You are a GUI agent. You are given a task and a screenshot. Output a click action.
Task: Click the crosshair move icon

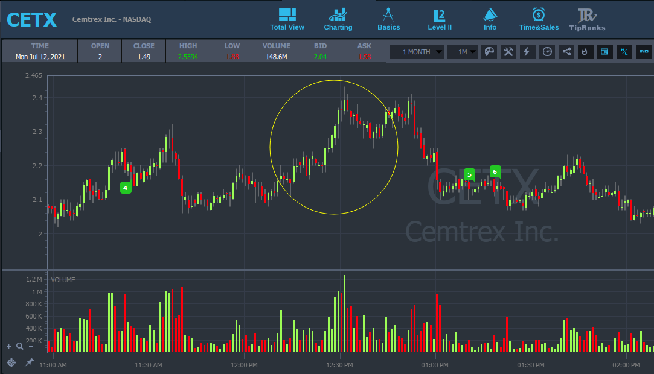[11, 363]
